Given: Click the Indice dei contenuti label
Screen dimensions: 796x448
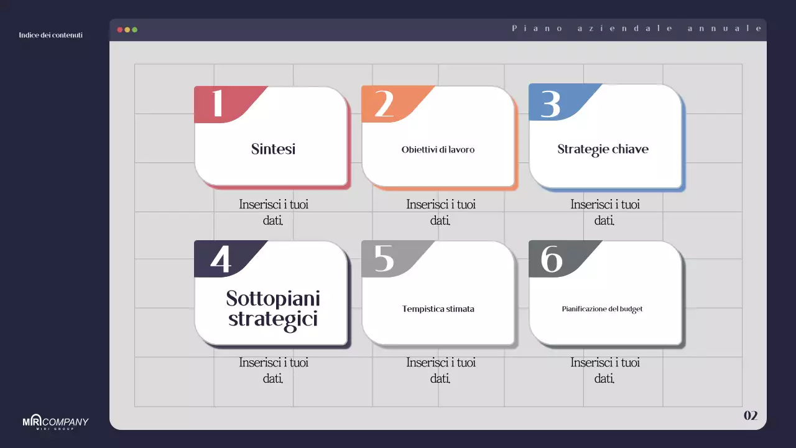Looking at the screenshot, I should [51, 35].
